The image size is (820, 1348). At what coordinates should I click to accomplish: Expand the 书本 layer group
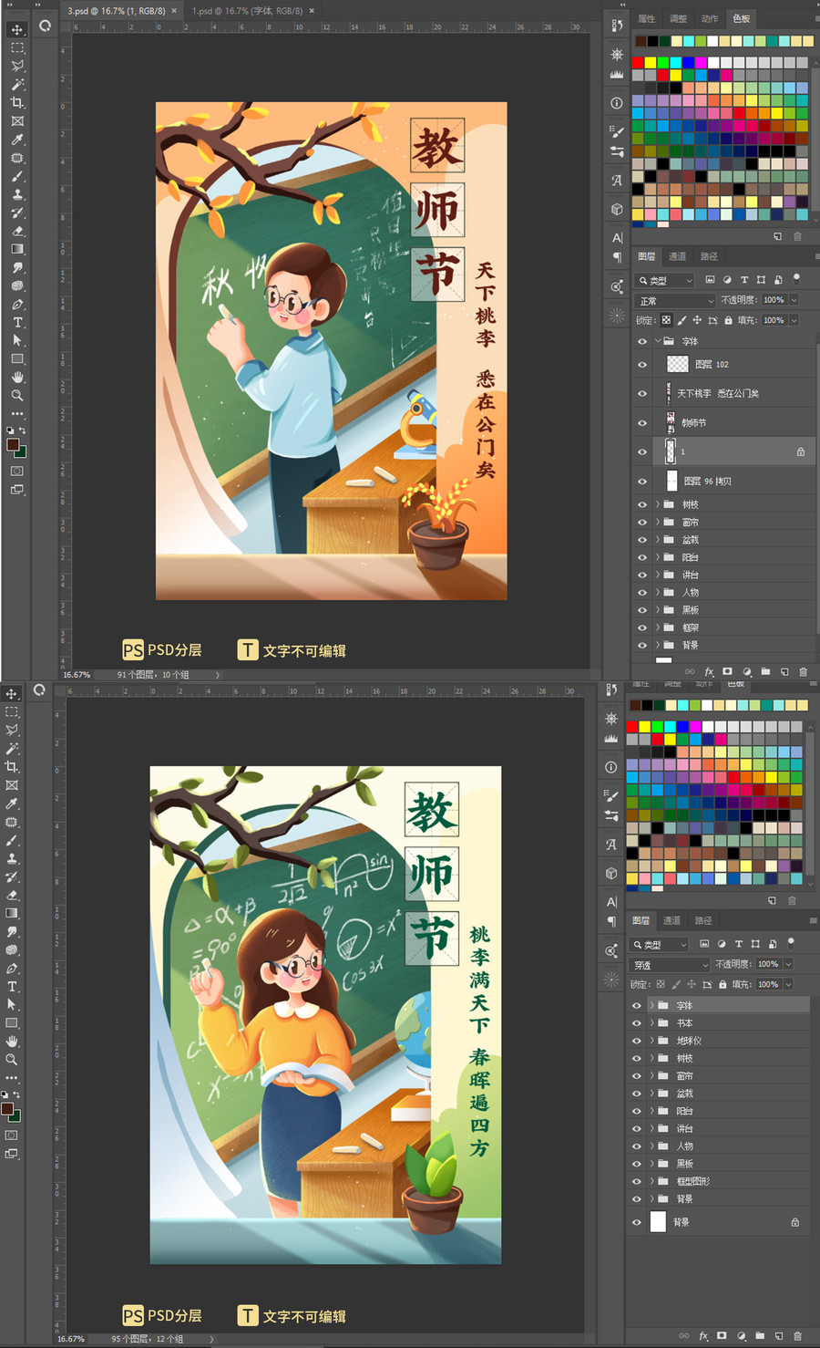(652, 1023)
